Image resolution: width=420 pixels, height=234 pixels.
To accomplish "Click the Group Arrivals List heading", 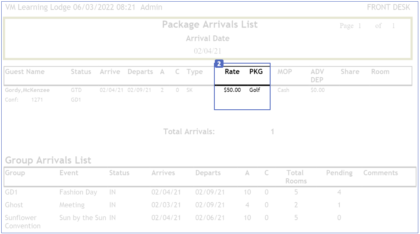I will coord(48,160).
